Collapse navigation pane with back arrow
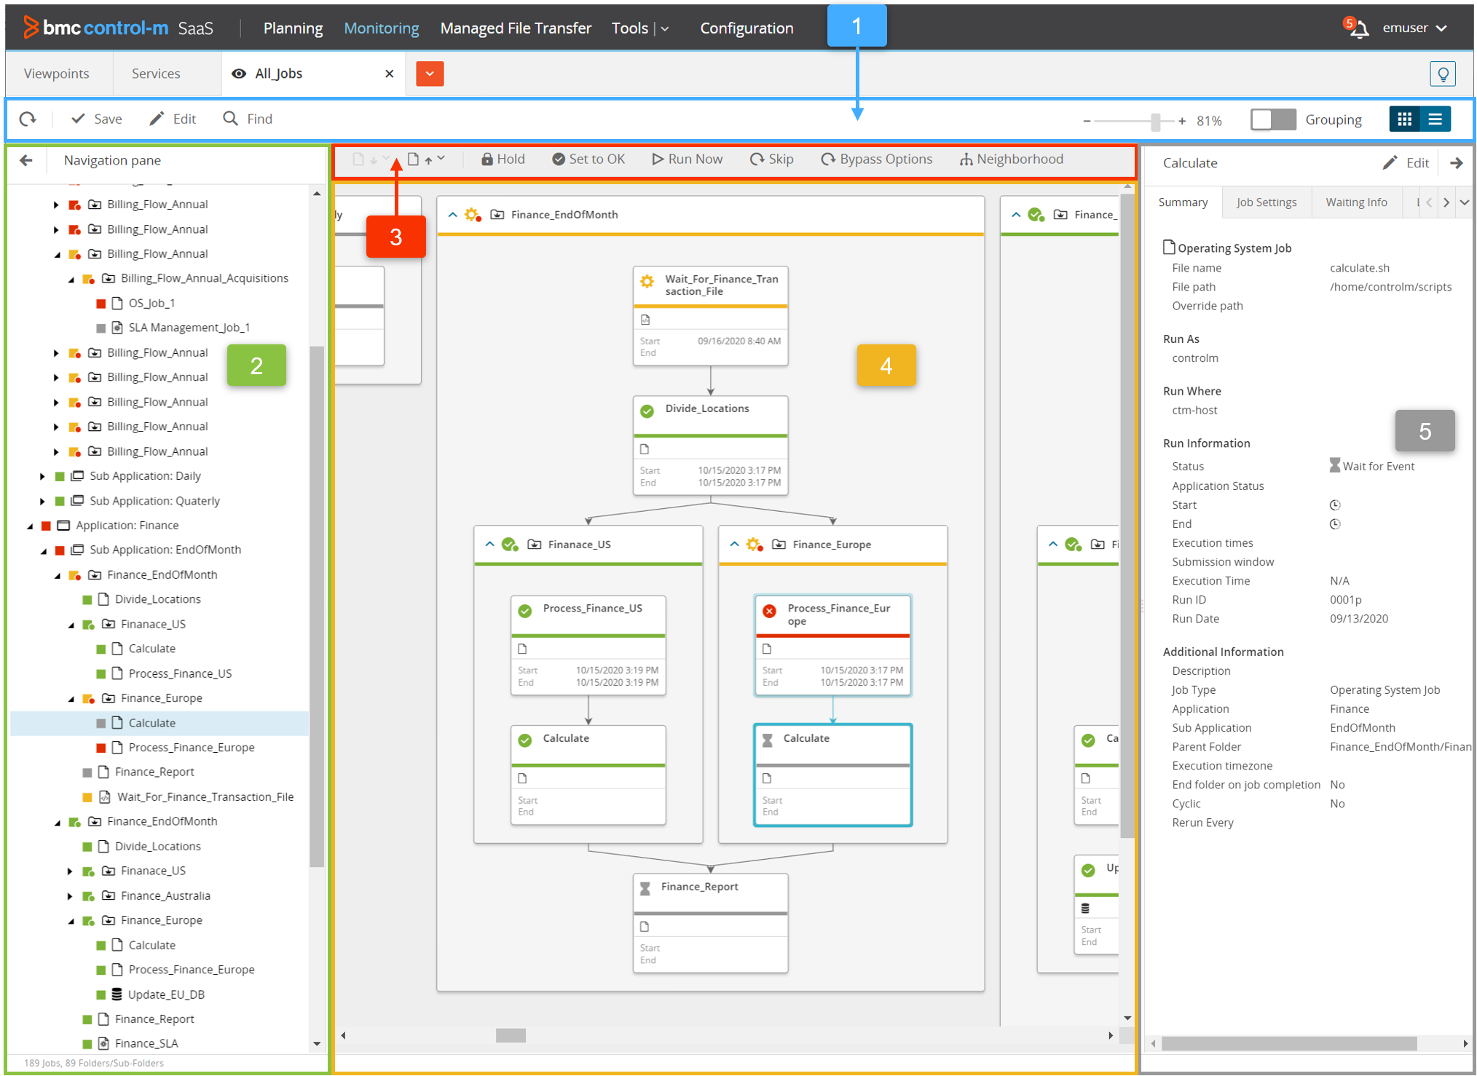Viewport: 1477px width, 1076px height. [26, 160]
